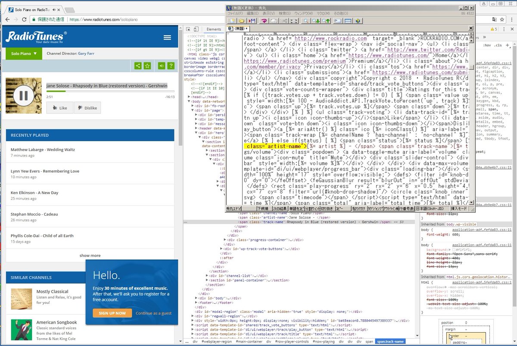
Task: Select Ken Elkinson - A New Day entry
Action: 34,193
